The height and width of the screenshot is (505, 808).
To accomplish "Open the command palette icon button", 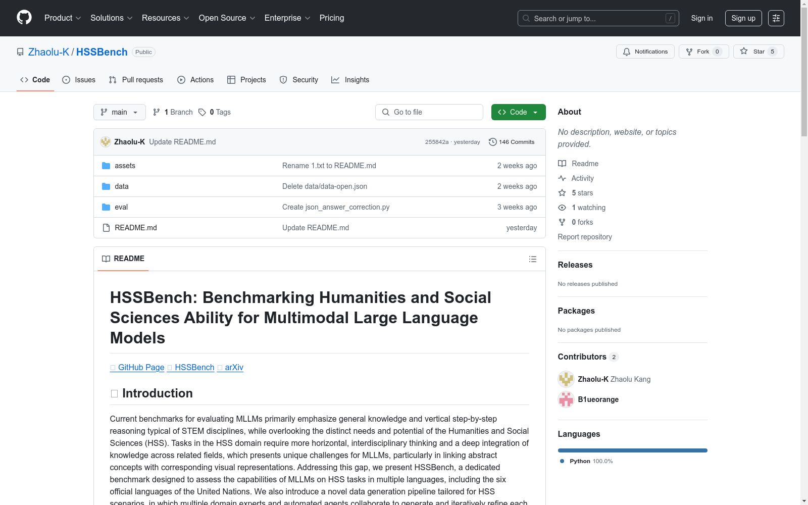I will click(x=776, y=18).
